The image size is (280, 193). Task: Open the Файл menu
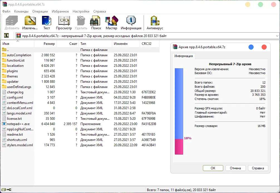[6, 11]
